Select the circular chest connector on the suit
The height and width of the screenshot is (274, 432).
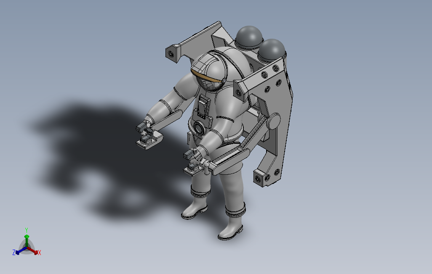point(199,128)
